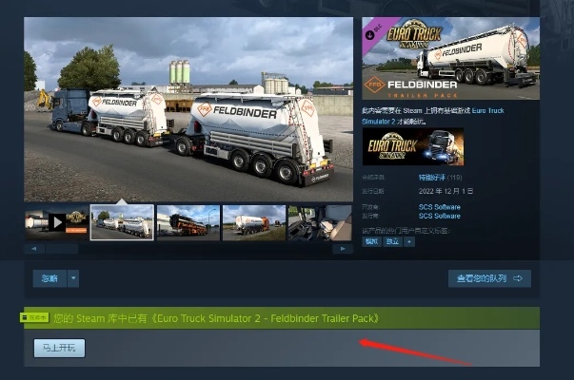This screenshot has width=574, height=380.
Task: Click the thumbnail strip scrollbar handle
Action: 62,249
